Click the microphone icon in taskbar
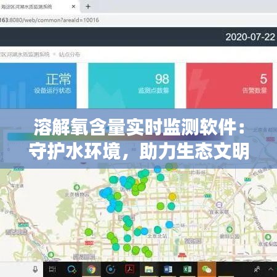 (x=35, y=269)
